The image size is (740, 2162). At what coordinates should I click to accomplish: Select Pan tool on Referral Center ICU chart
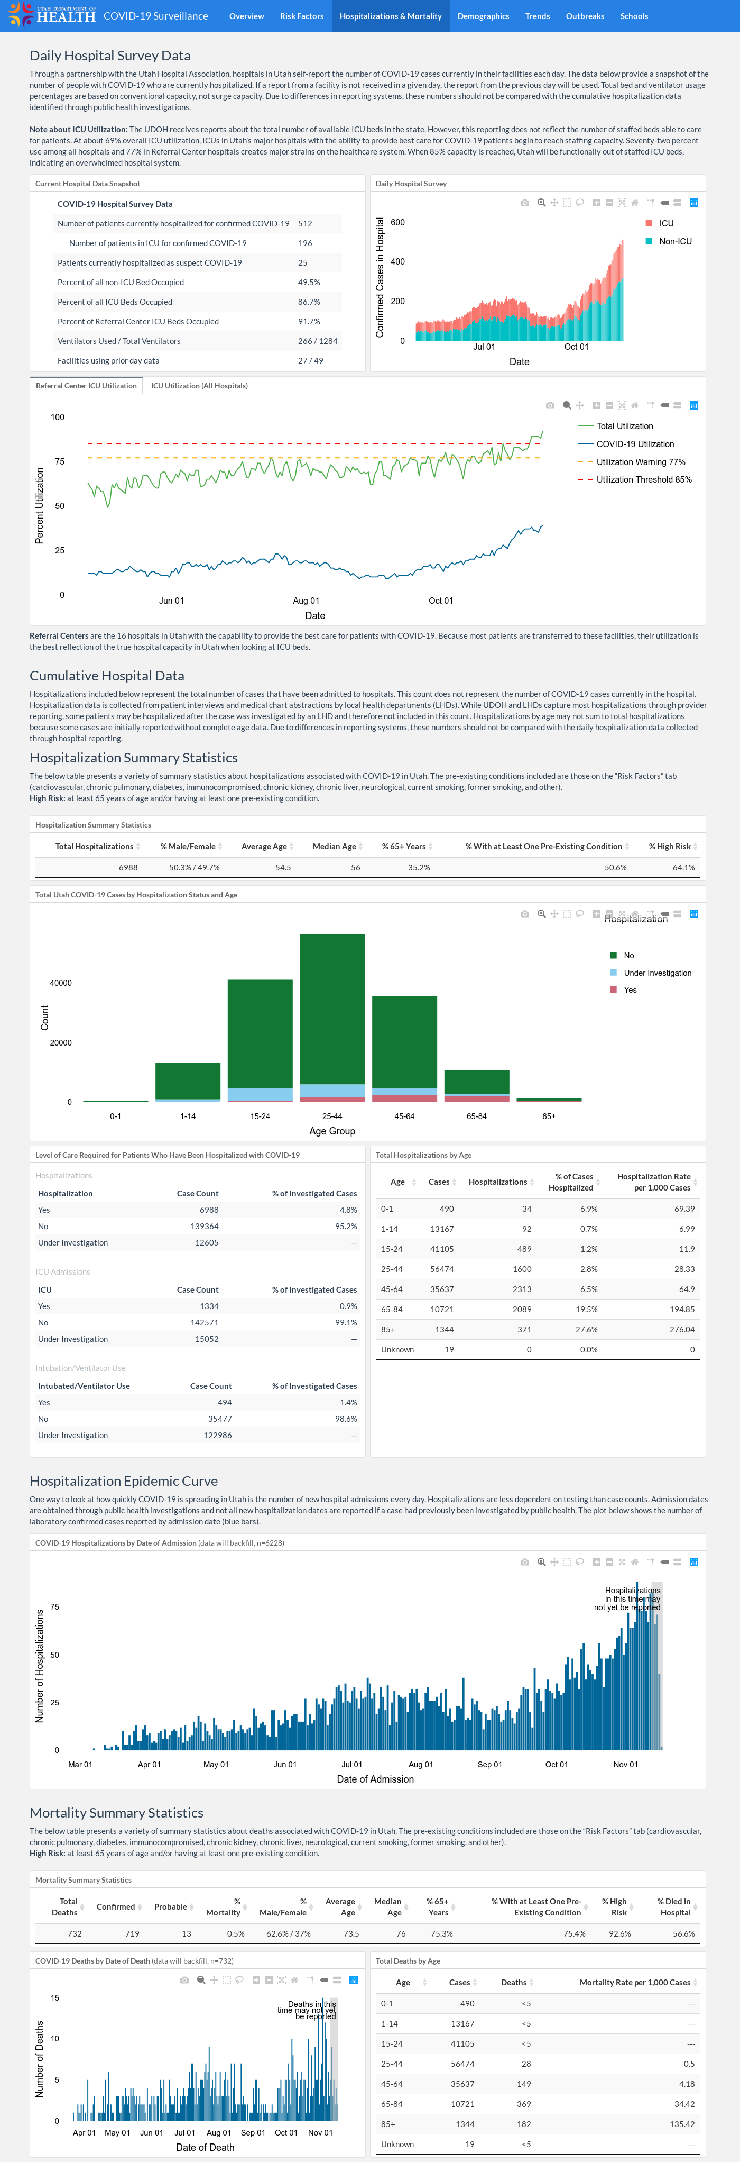(x=579, y=405)
